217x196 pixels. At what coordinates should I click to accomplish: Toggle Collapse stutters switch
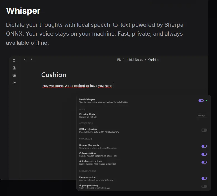[204, 154]
